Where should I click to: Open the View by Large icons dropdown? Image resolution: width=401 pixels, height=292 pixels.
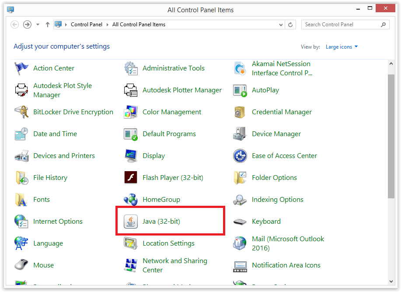(x=342, y=47)
